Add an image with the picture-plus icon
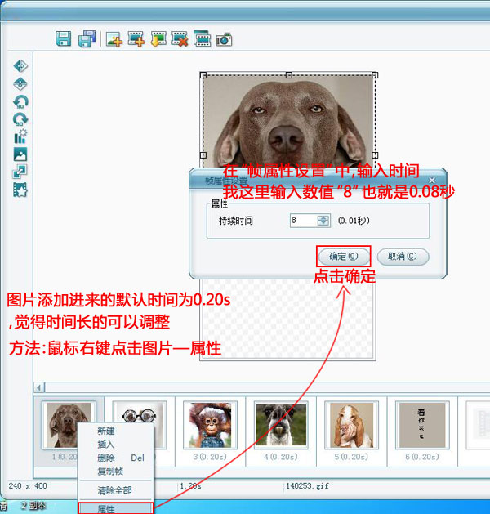490x514 pixels. tap(114, 39)
